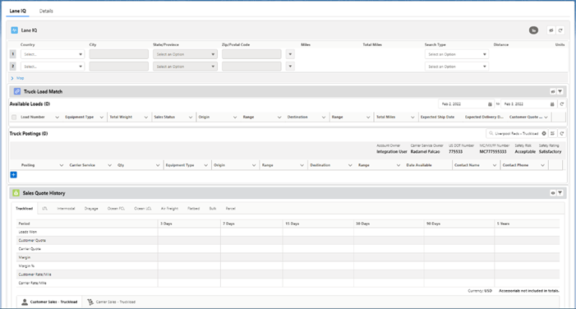The width and height of the screenshot is (576, 309).
Task: Open Country dropdown for stop 2
Action: [53, 67]
